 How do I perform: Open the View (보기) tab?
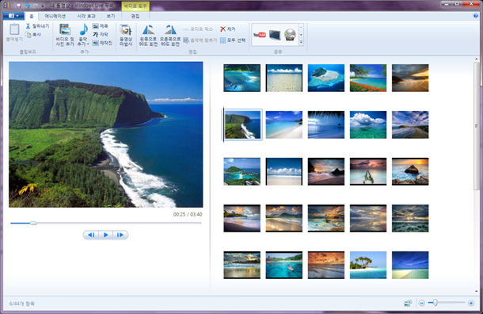pyautogui.click(x=111, y=16)
